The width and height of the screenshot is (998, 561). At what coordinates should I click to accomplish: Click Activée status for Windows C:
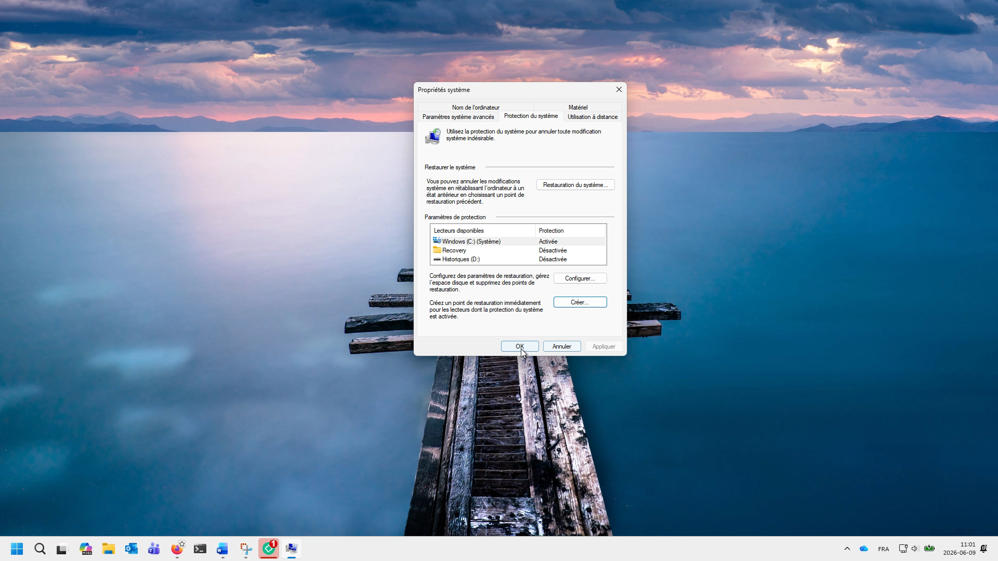[x=548, y=242]
